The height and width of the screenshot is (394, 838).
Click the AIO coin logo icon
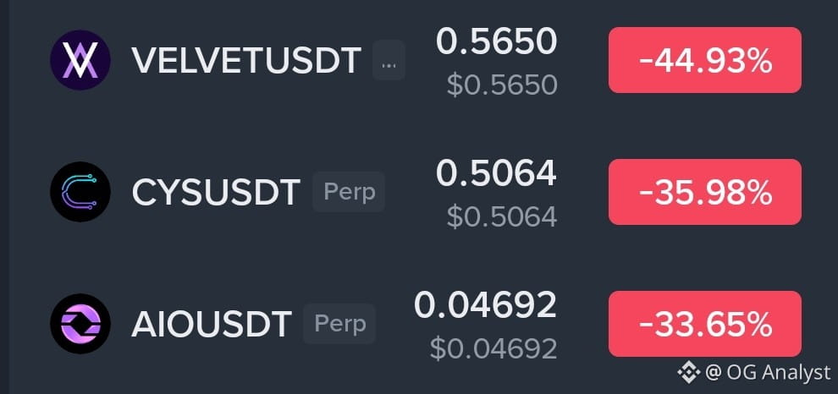(x=80, y=324)
